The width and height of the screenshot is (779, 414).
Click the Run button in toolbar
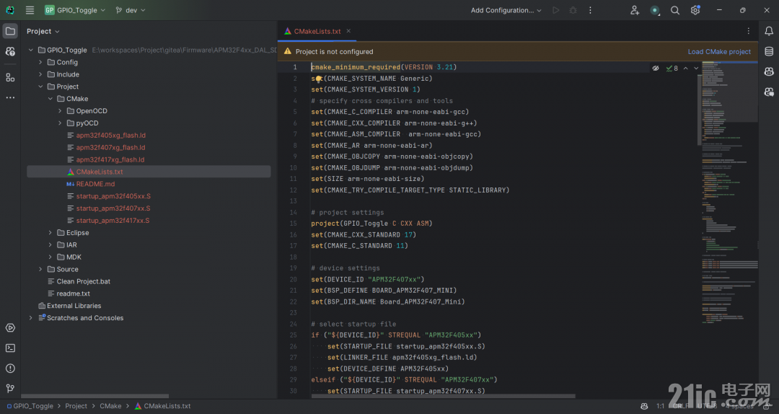[x=556, y=10]
